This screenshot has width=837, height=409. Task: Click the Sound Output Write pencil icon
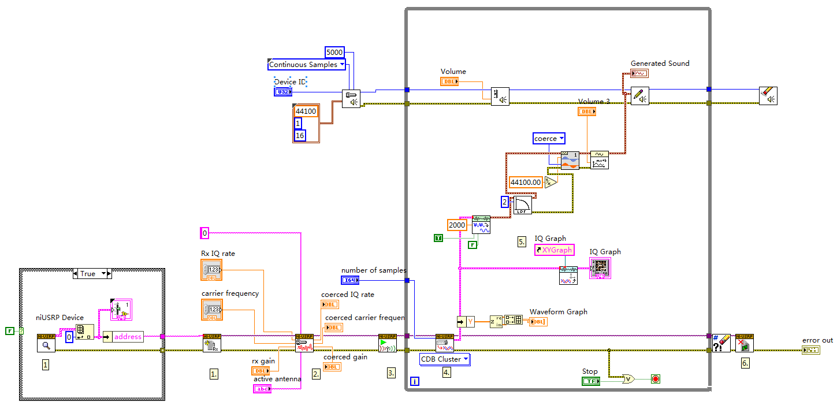click(x=640, y=95)
